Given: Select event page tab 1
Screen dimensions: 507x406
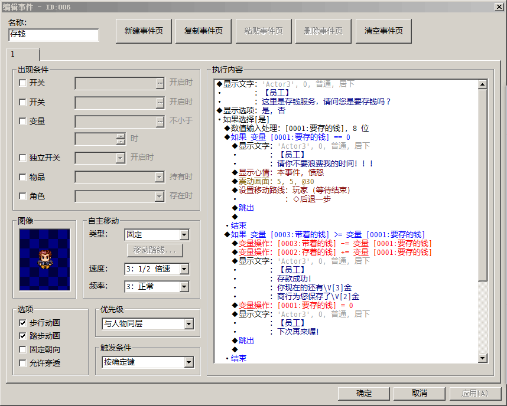Looking at the screenshot, I should pos(22,54).
